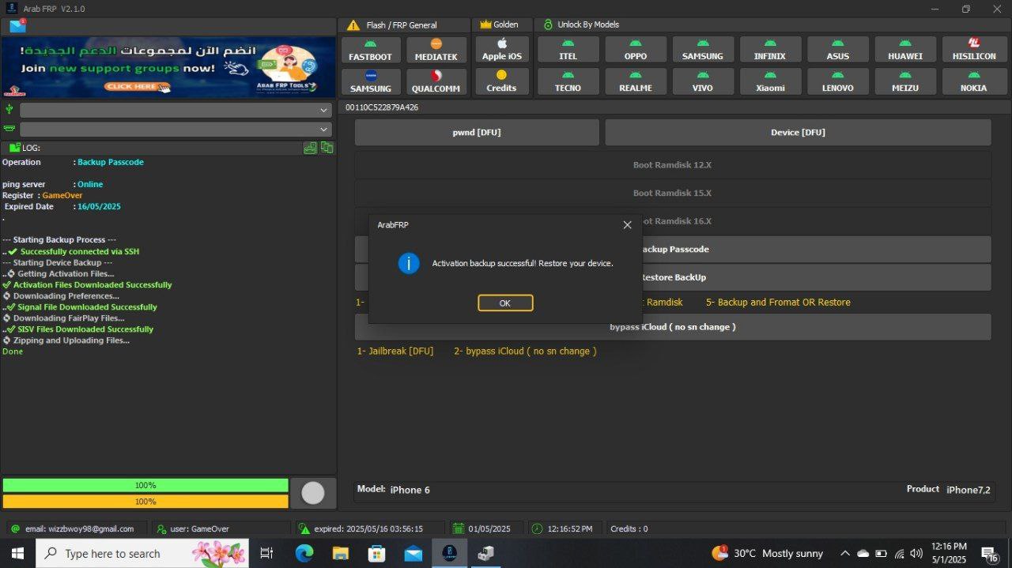
Task: Open the Windows Start menu
Action: 17,553
